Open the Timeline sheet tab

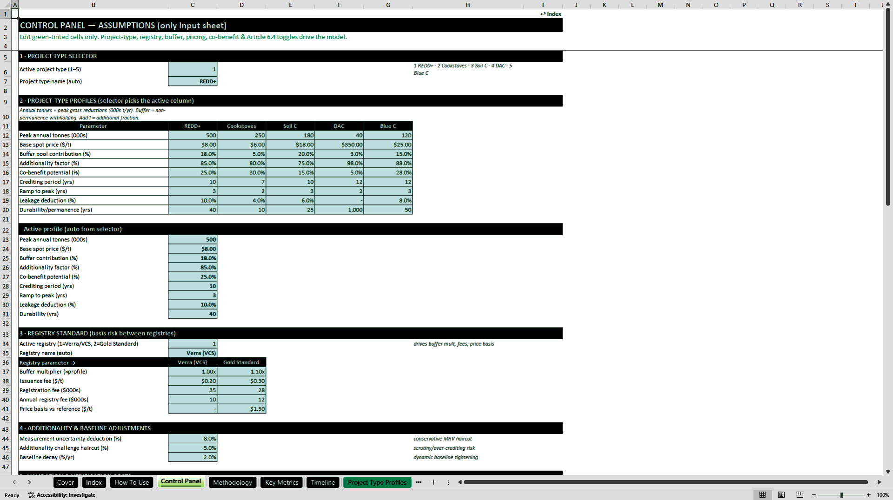pyautogui.click(x=323, y=482)
